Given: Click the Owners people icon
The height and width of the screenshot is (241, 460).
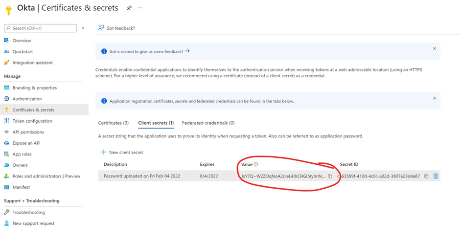Looking at the screenshot, I should coord(6,165).
